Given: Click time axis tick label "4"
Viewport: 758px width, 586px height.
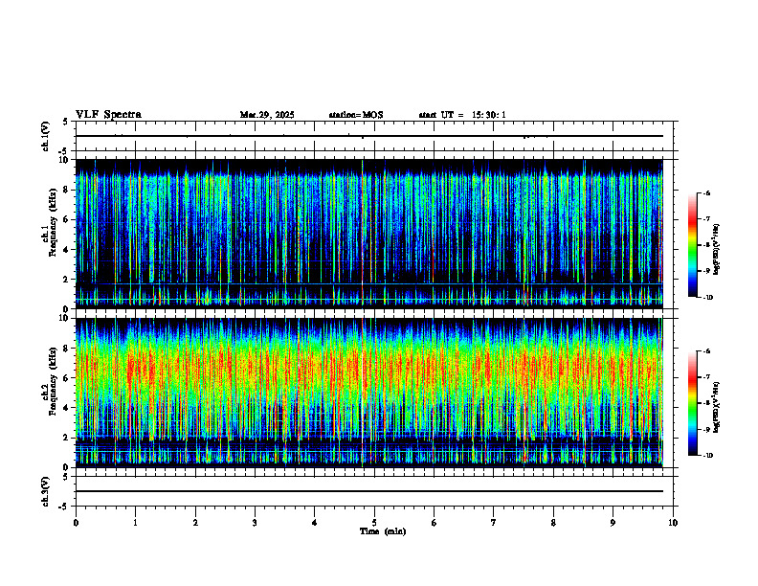Looking at the screenshot, I should point(315,523).
